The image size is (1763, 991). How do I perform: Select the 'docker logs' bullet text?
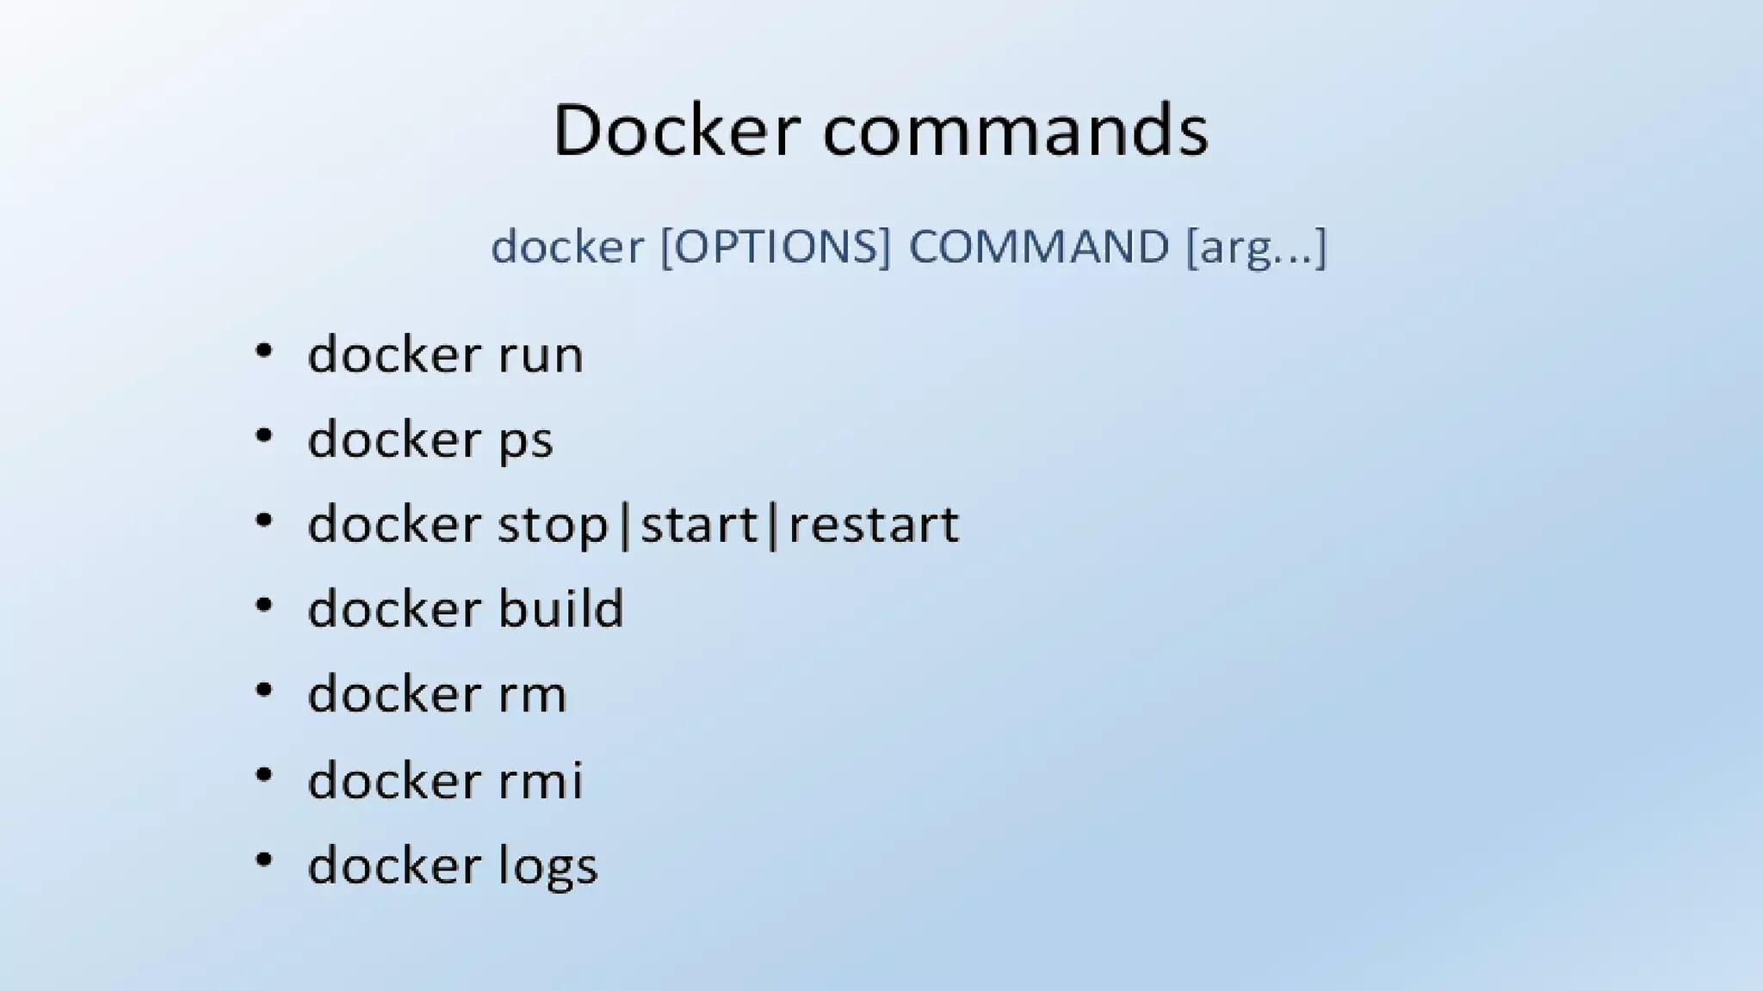pos(453,865)
